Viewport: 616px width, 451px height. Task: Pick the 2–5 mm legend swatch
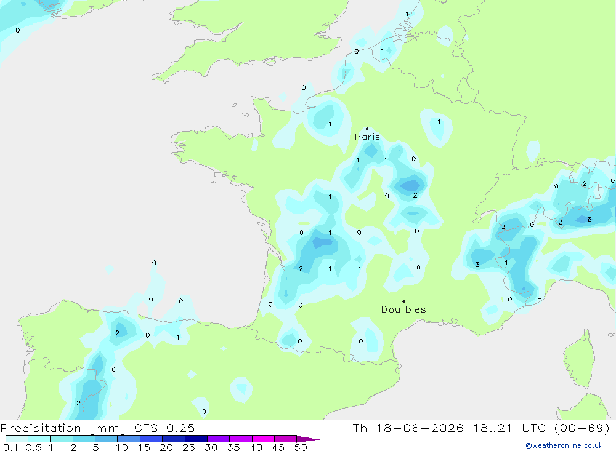84,439
